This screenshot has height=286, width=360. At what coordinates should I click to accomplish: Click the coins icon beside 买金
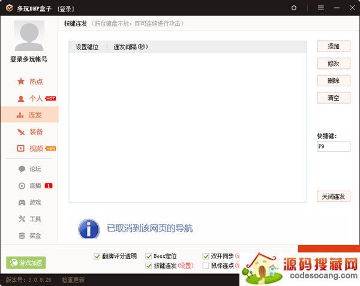[22, 236]
